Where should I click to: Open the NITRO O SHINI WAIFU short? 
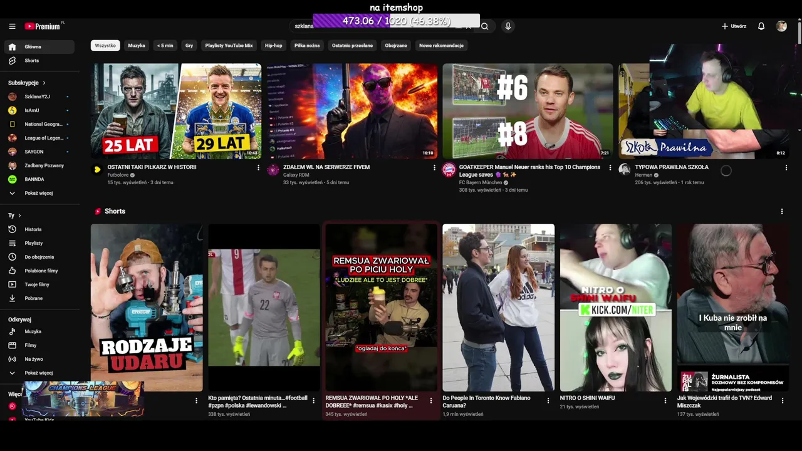click(615, 308)
